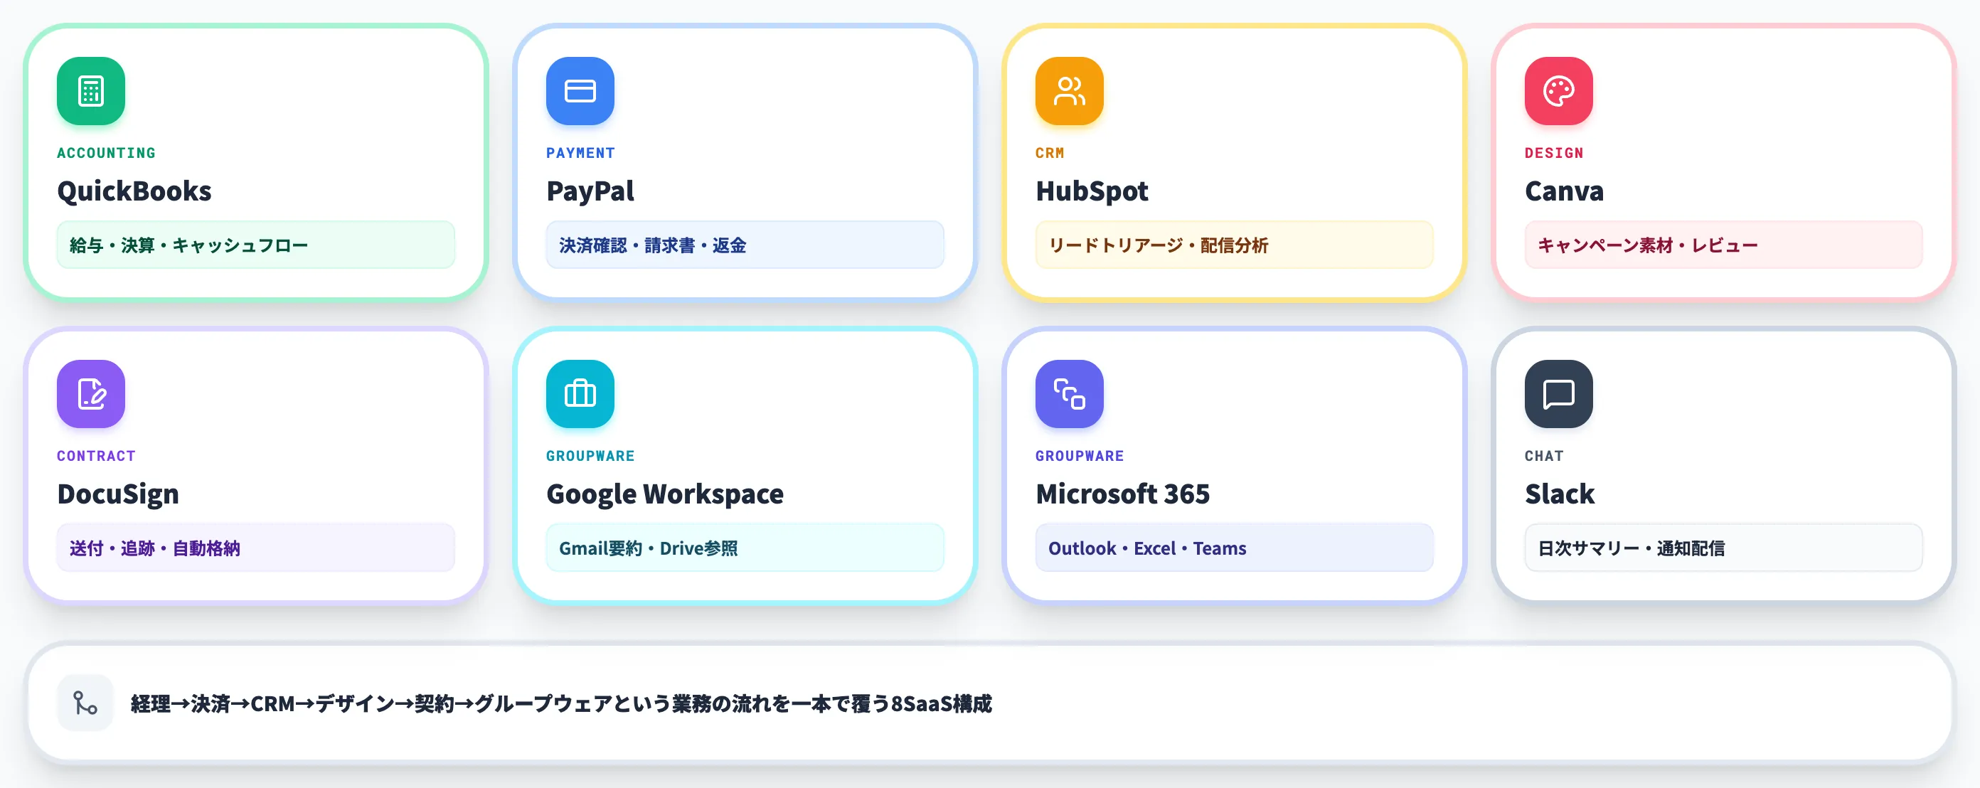
Task: Click the DESIGN category label
Action: (1554, 153)
